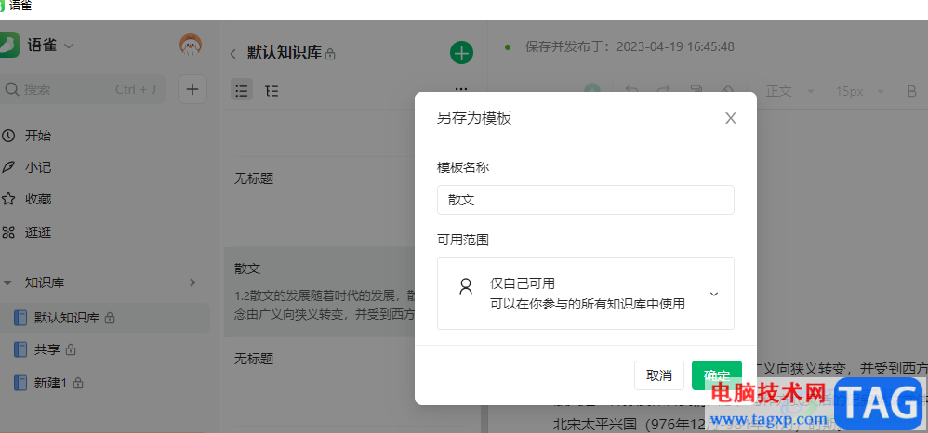This screenshot has height=433, width=928.
Task: Select the 共享 knowledge base
Action: [x=46, y=349]
